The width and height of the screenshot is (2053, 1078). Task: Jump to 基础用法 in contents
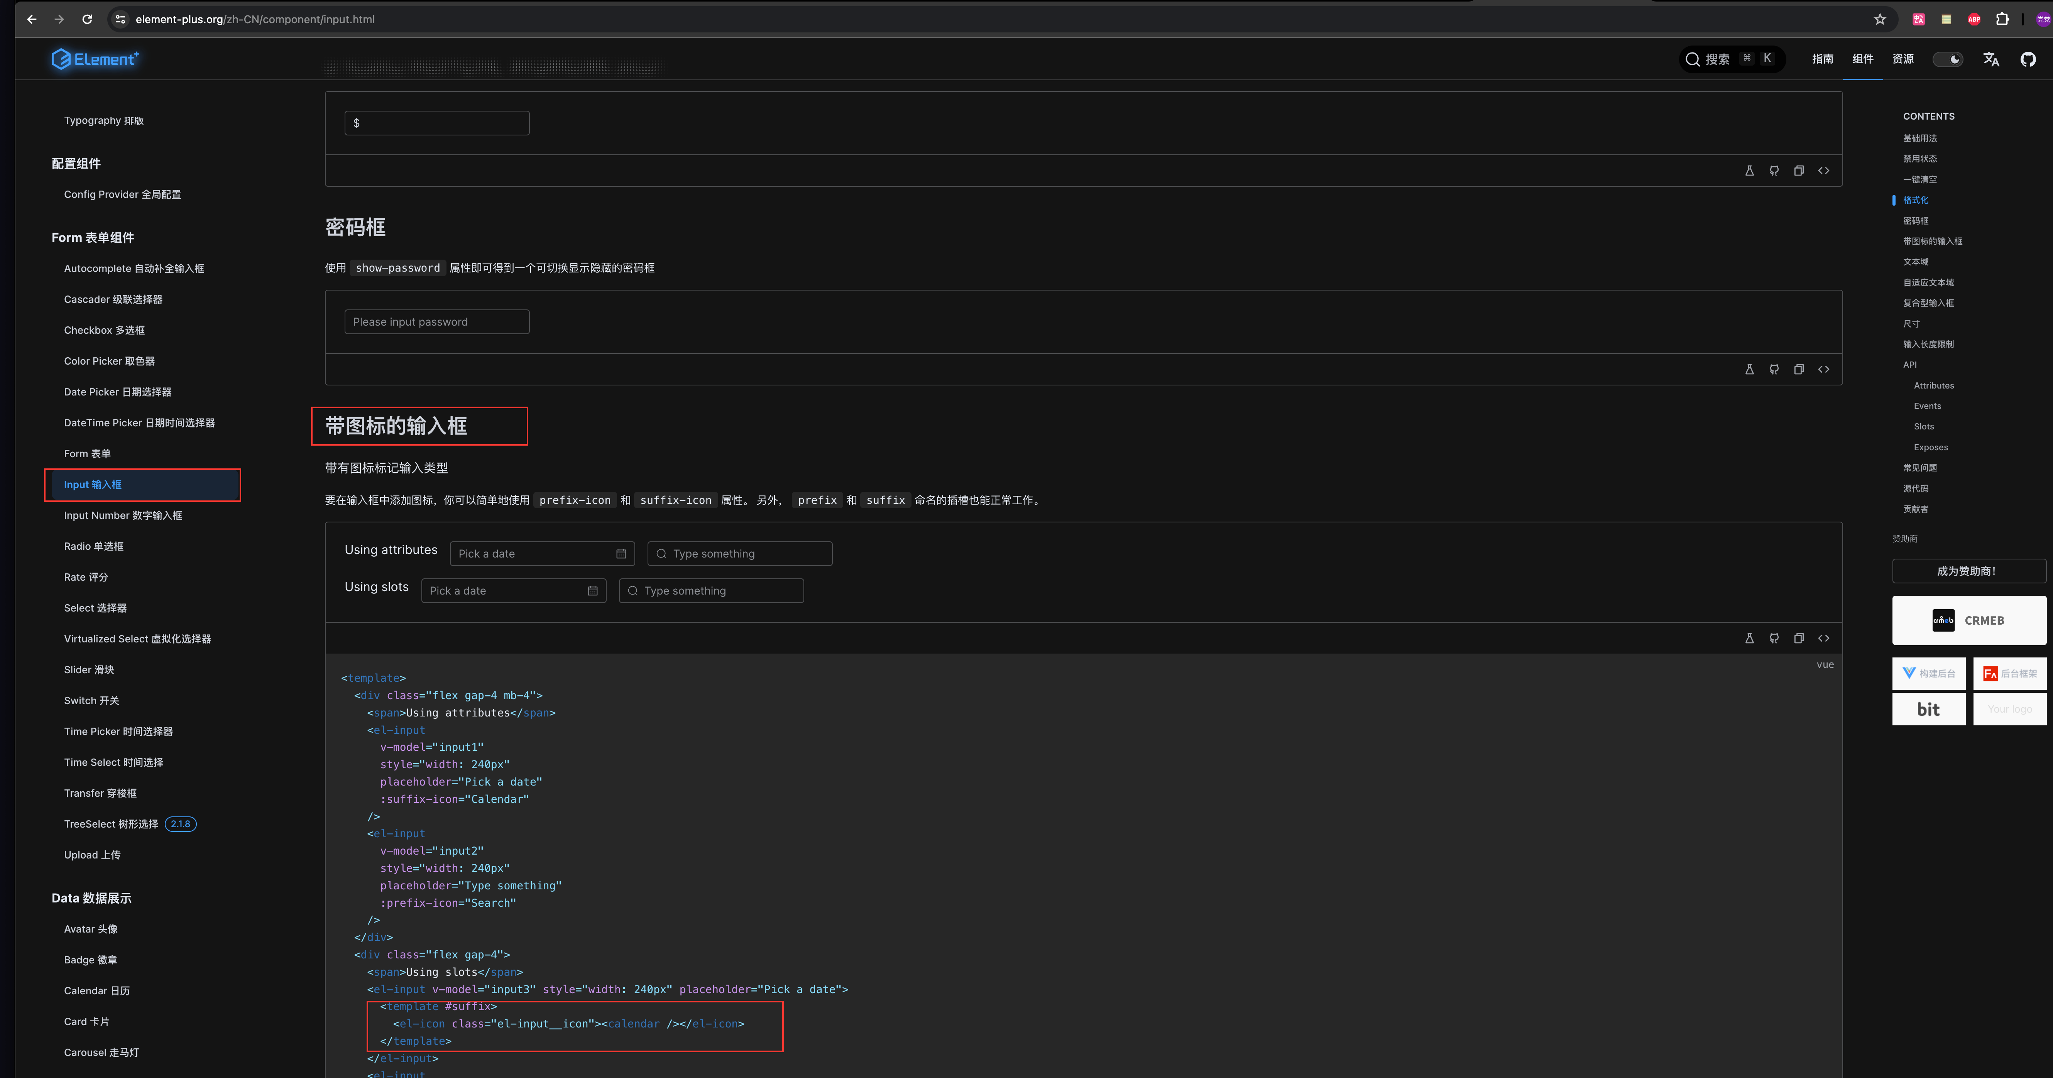(x=1920, y=138)
